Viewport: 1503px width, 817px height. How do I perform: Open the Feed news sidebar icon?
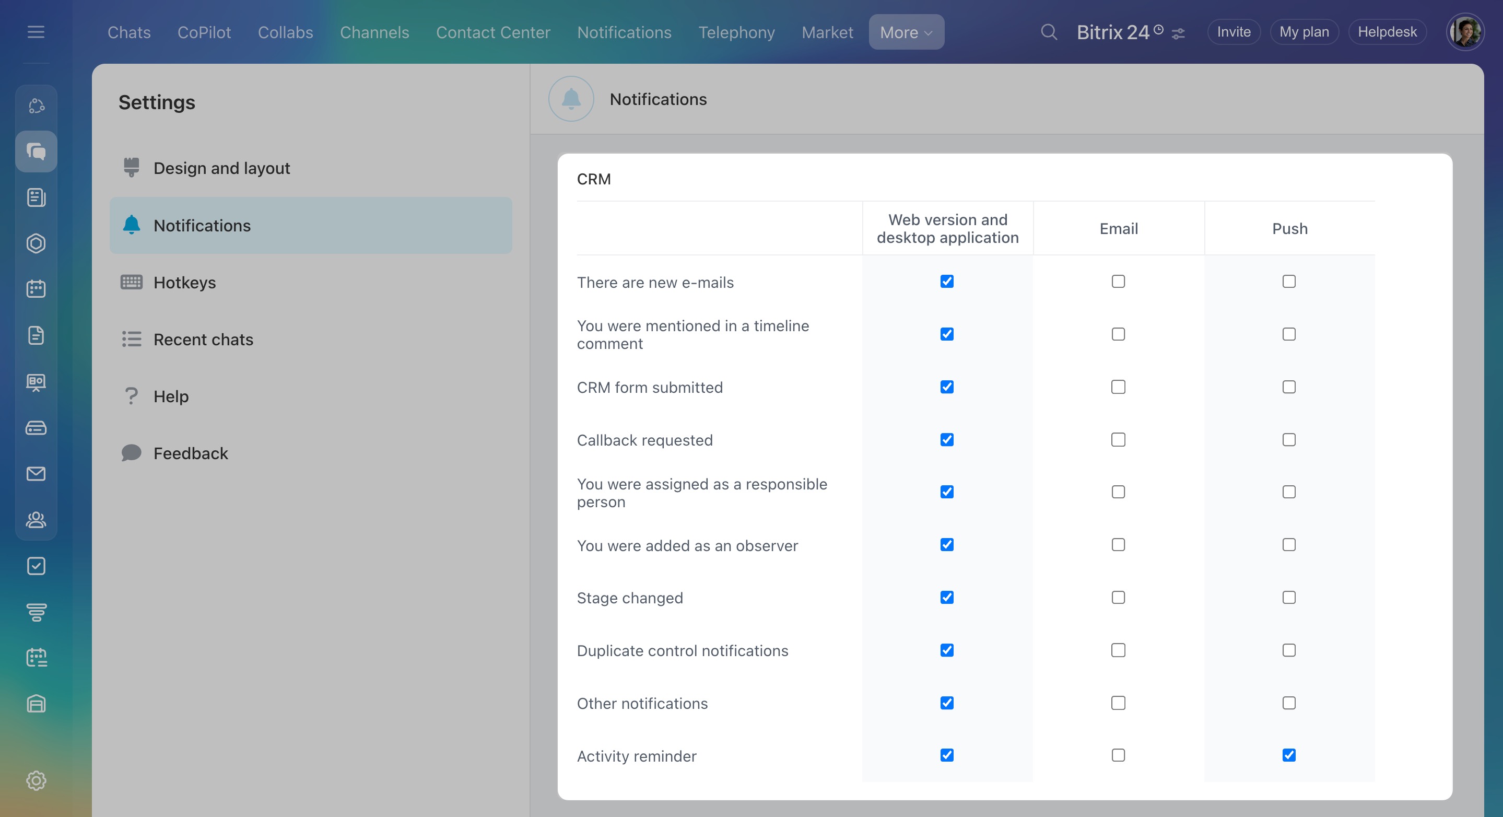[x=36, y=198]
